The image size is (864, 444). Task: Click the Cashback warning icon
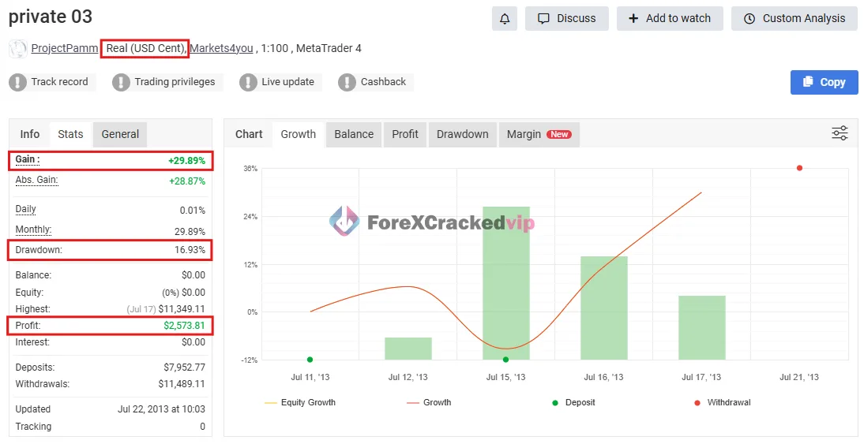347,82
